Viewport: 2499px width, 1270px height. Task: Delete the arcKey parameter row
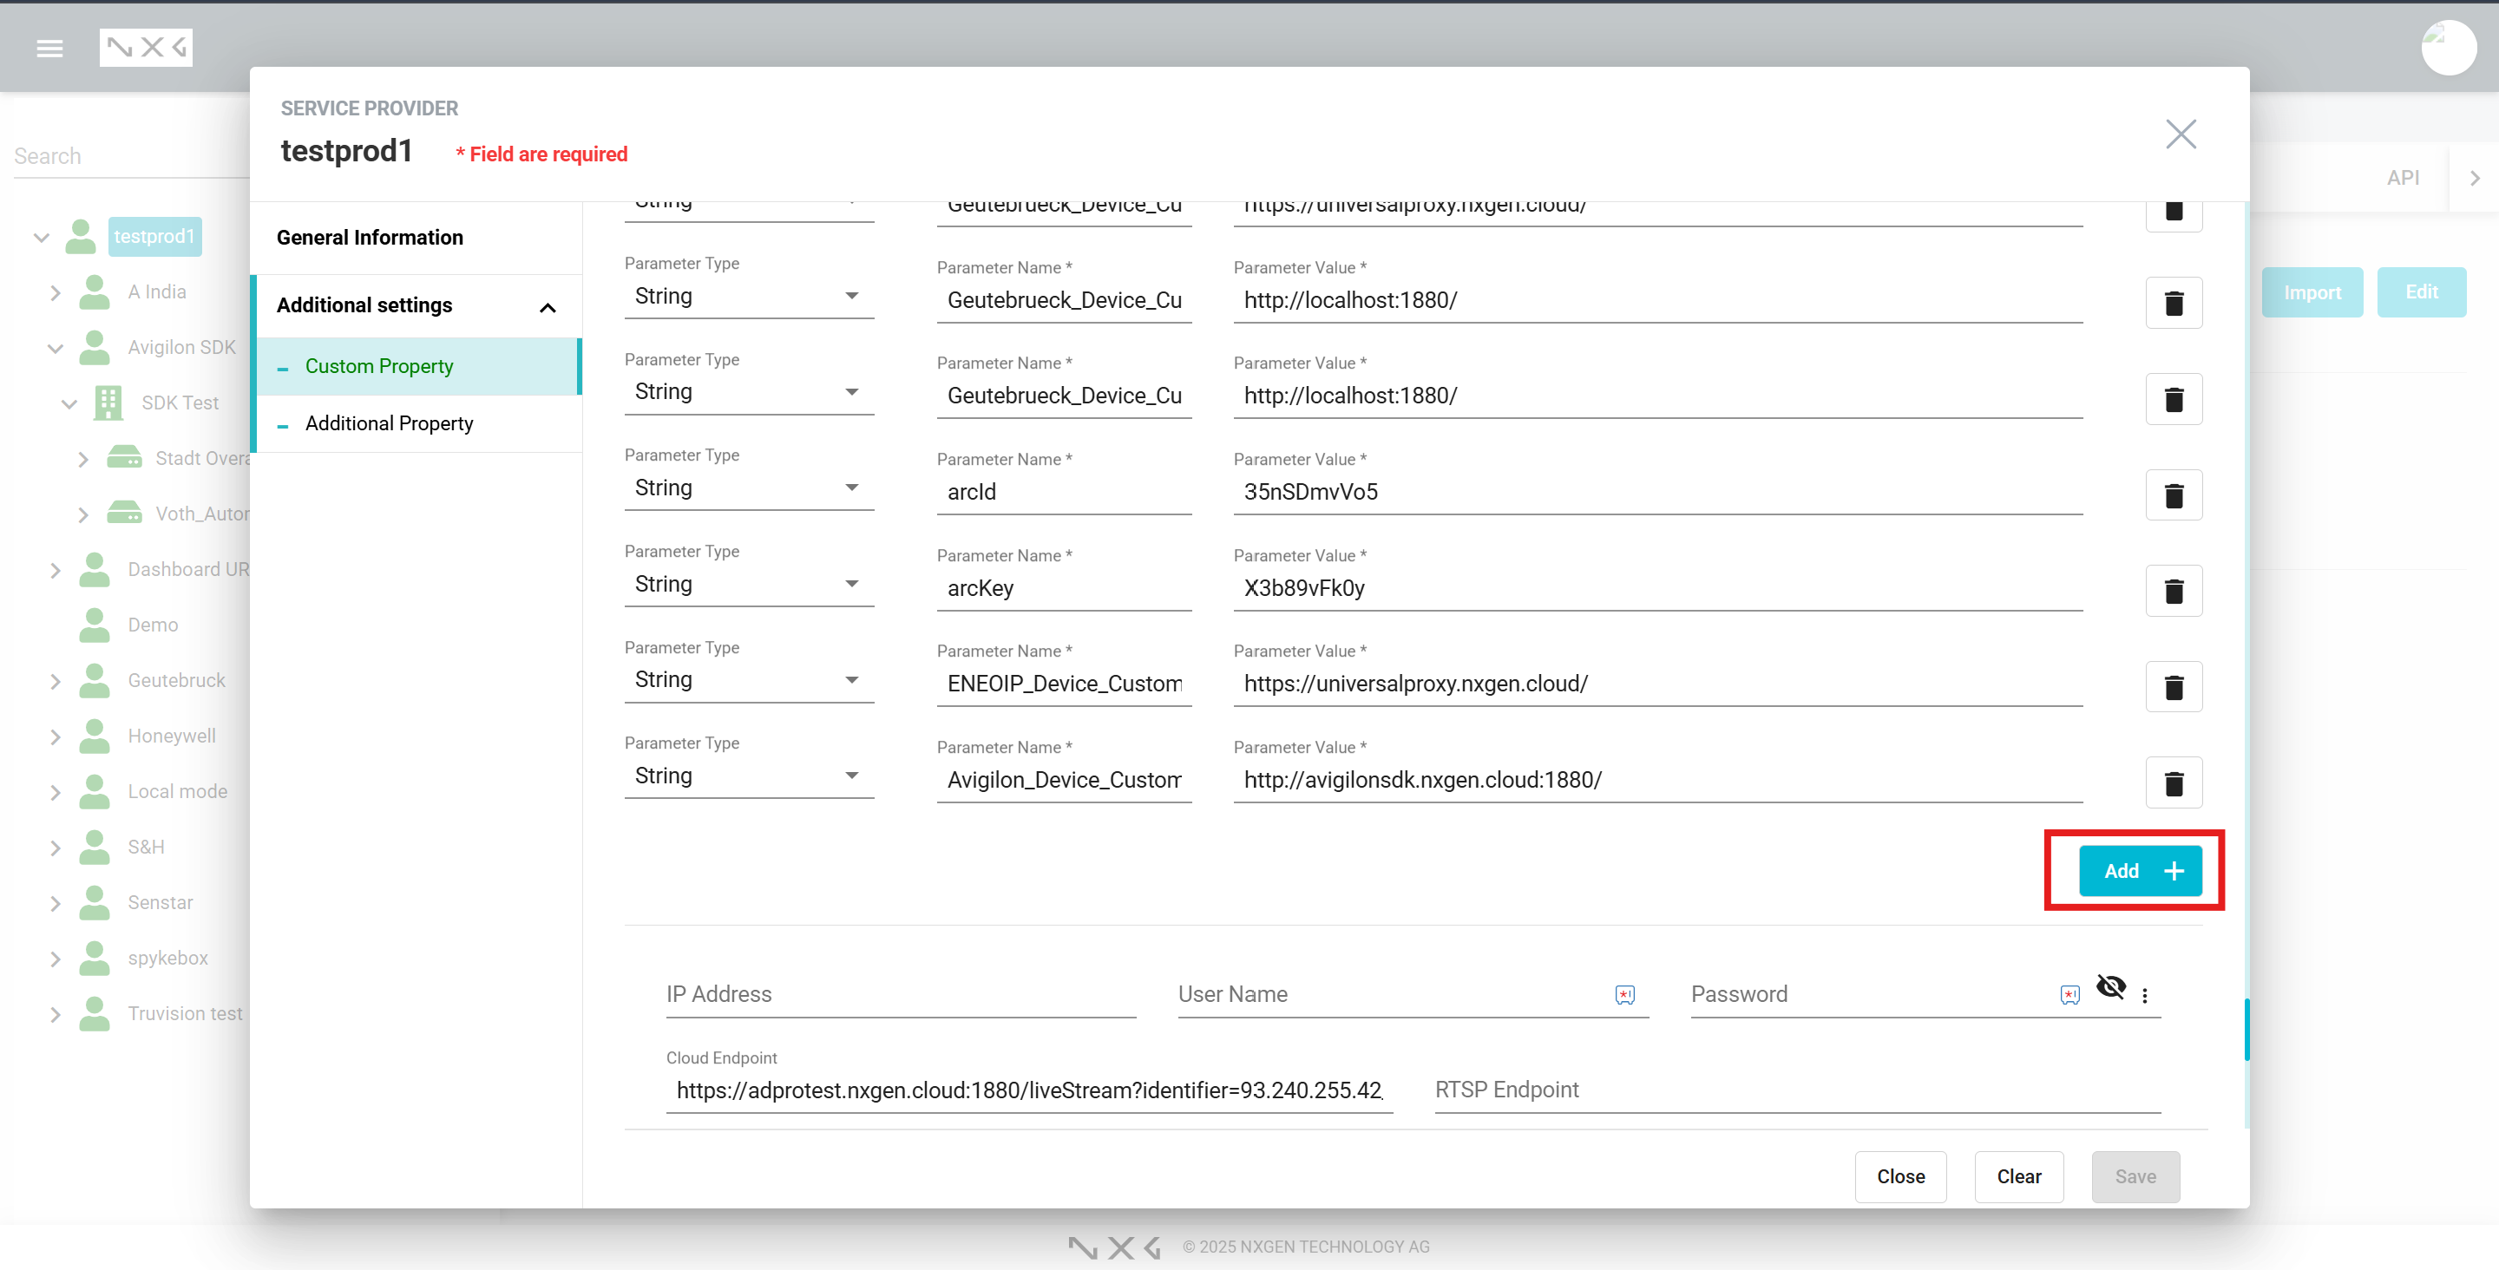tap(2173, 591)
